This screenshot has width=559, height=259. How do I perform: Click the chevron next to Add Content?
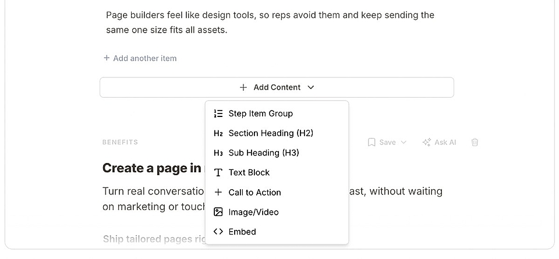[310, 87]
